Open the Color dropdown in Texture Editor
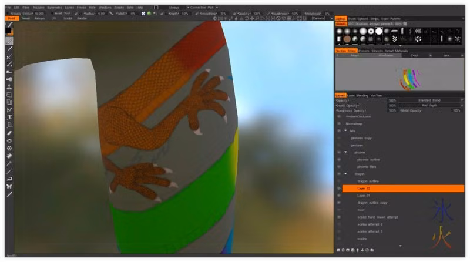Image resolution: width=470 pixels, height=262 pixels. (x=417, y=55)
